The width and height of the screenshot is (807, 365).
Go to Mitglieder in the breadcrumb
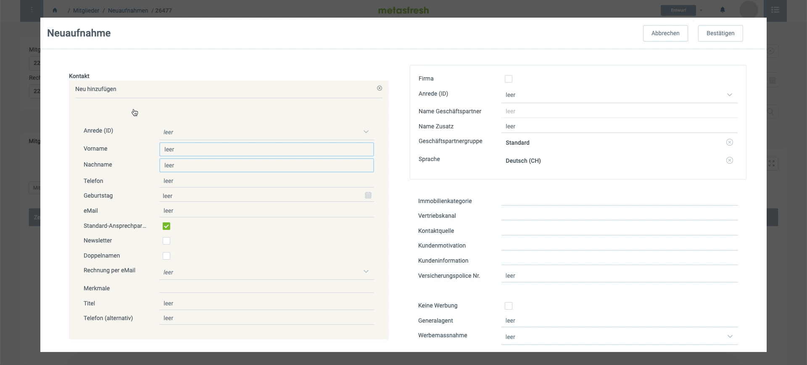[86, 10]
